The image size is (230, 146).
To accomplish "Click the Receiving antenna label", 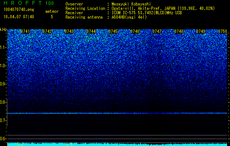I will 84,17.
